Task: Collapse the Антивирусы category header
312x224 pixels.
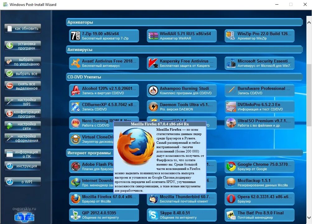Action: click(184, 49)
